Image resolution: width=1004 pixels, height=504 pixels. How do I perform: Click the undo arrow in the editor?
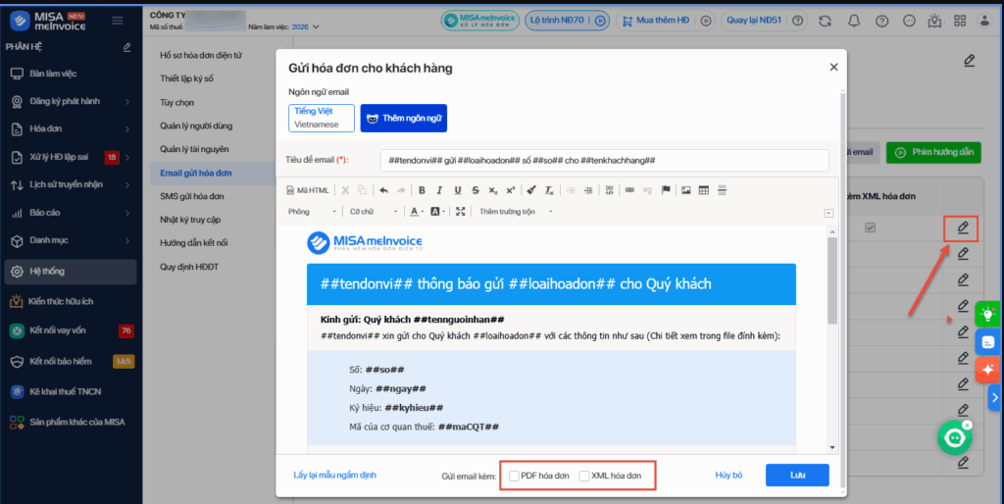click(x=383, y=190)
